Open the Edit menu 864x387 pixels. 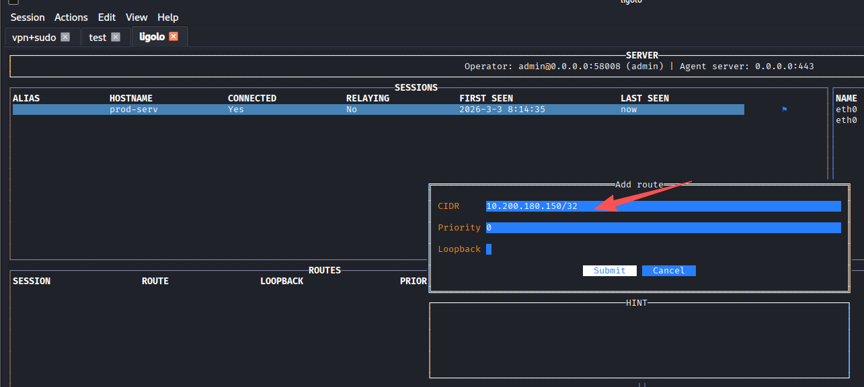tap(107, 17)
